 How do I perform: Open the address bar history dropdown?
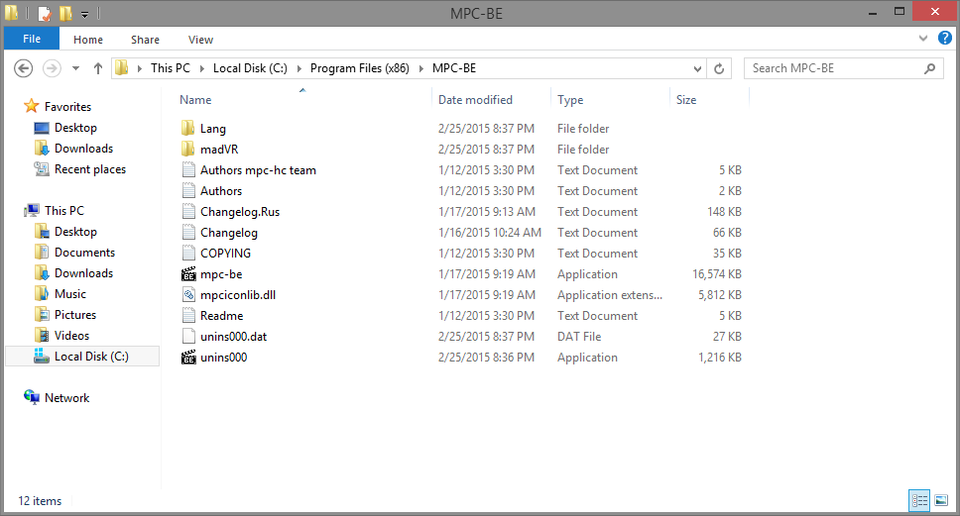coord(697,68)
